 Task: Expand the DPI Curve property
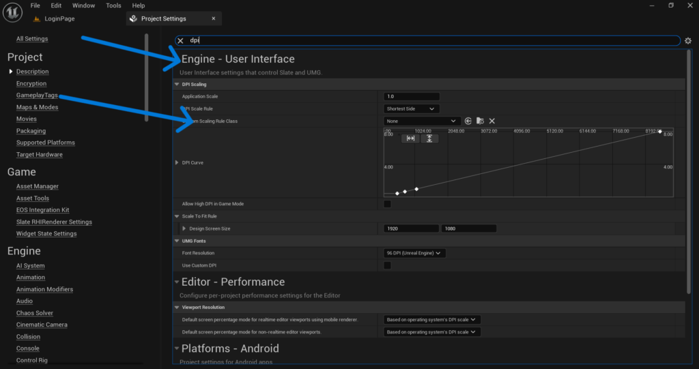coord(177,162)
